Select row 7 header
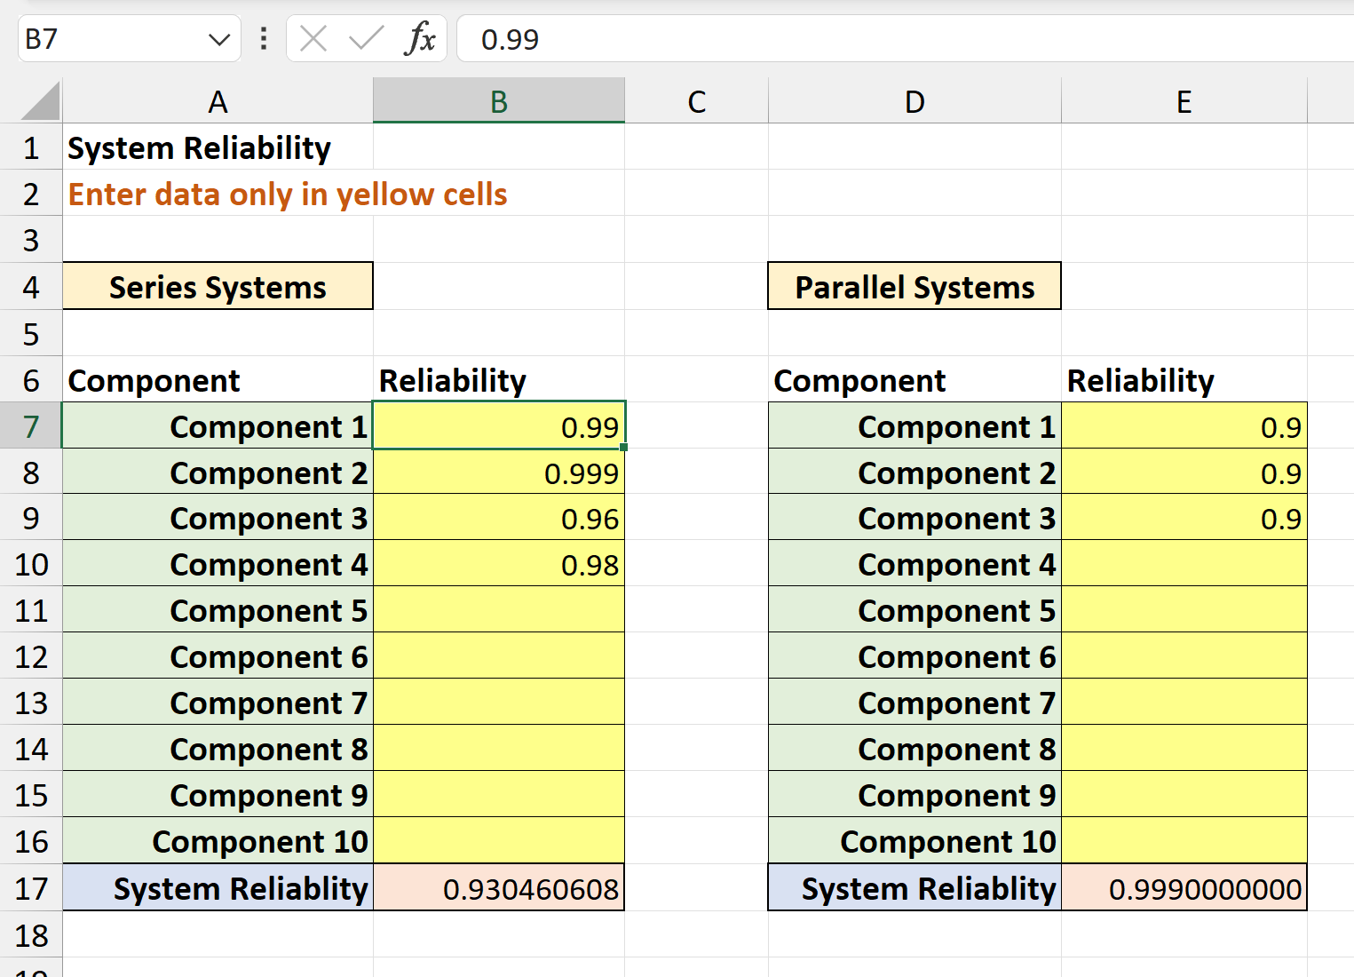1354x977 pixels. (x=31, y=426)
